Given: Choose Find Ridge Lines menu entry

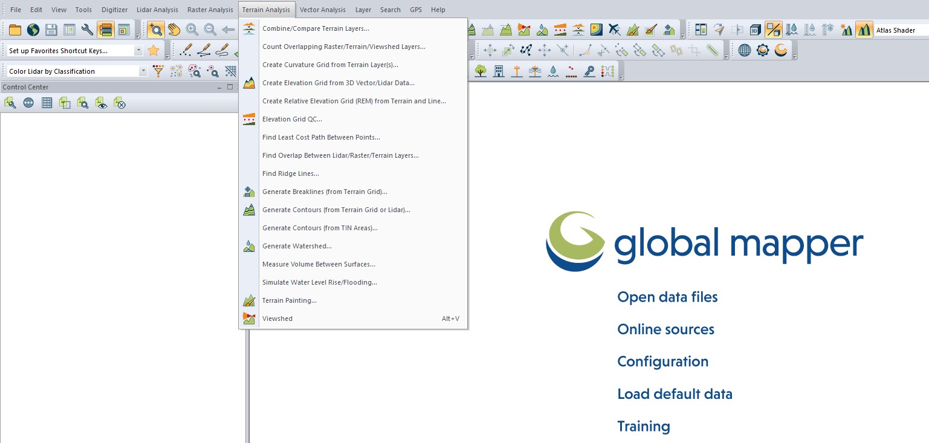Looking at the screenshot, I should coord(352,173).
